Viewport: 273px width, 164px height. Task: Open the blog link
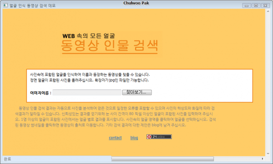coord(134,138)
